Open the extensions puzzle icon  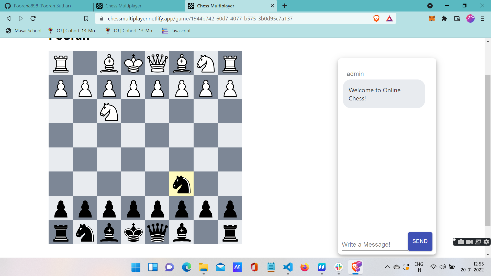coord(444,18)
